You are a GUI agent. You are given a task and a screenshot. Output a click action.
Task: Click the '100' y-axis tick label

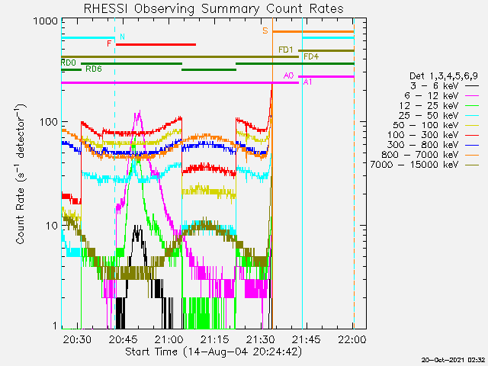[x=49, y=122]
